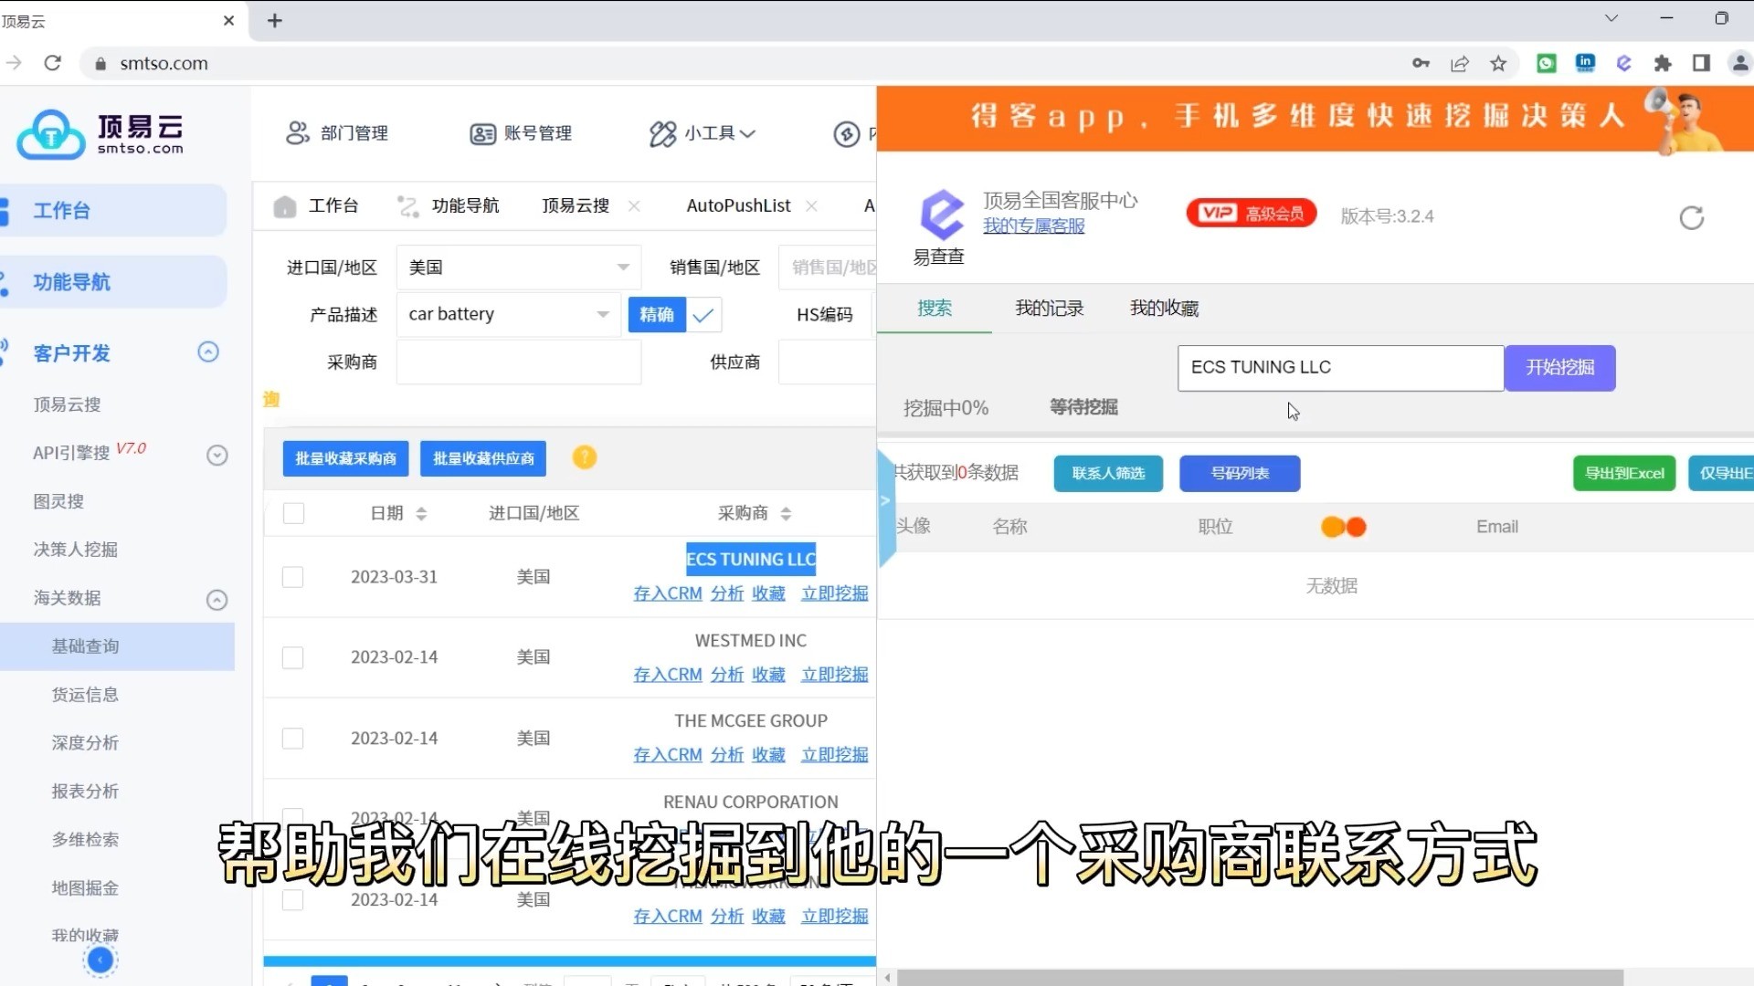Image resolution: width=1754 pixels, height=986 pixels.
Task: Click 导出到Excel button
Action: tap(1624, 474)
